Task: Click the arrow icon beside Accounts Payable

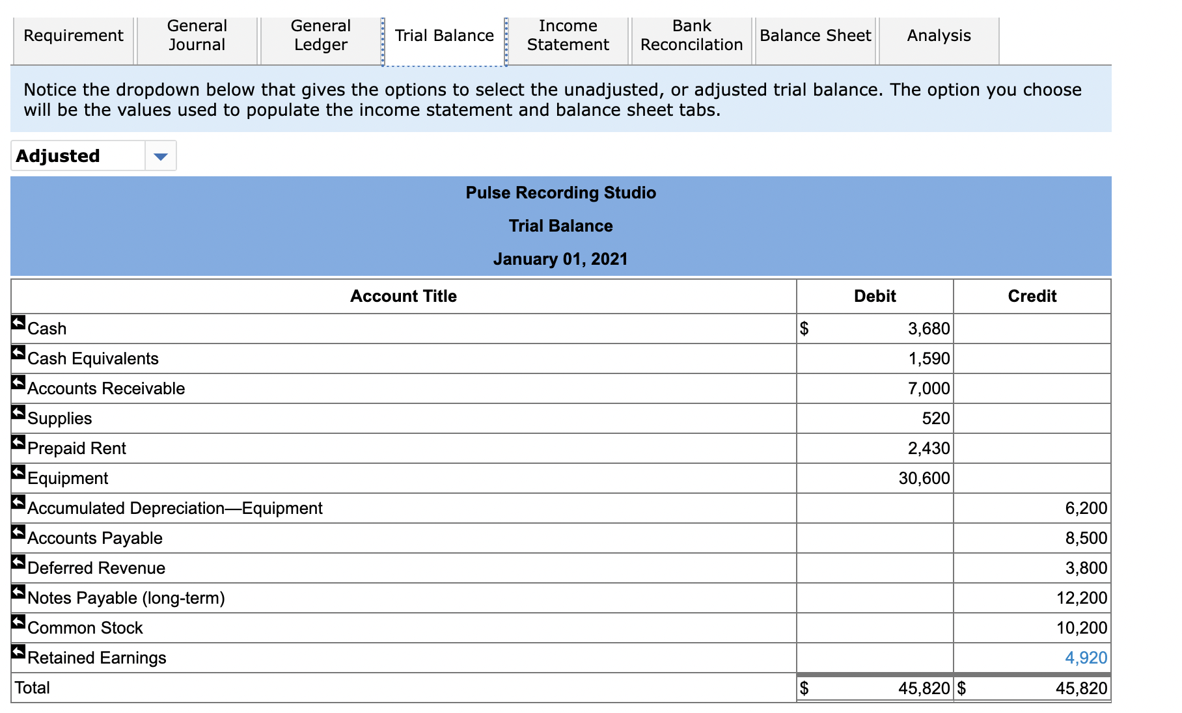Action: tap(18, 531)
